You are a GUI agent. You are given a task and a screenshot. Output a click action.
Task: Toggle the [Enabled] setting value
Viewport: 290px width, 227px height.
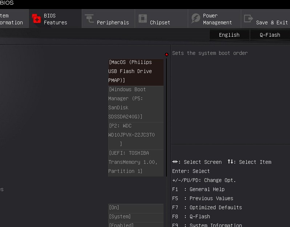pyautogui.click(x=136, y=225)
